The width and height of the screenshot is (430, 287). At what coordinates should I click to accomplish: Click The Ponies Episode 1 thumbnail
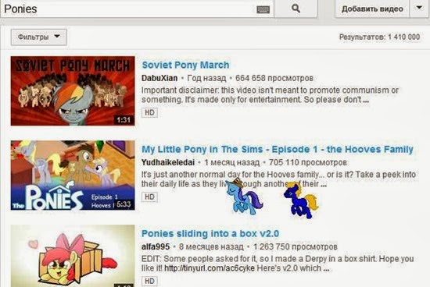[x=73, y=175]
